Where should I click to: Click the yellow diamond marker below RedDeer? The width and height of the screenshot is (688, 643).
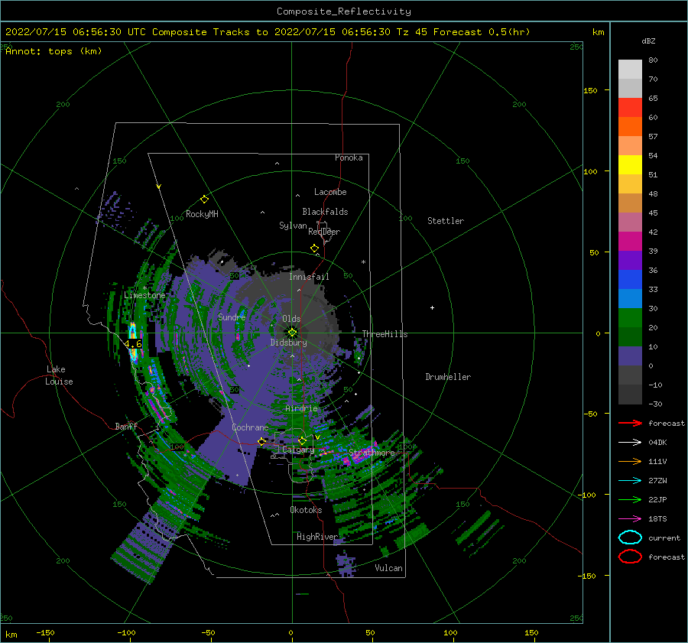click(x=315, y=248)
